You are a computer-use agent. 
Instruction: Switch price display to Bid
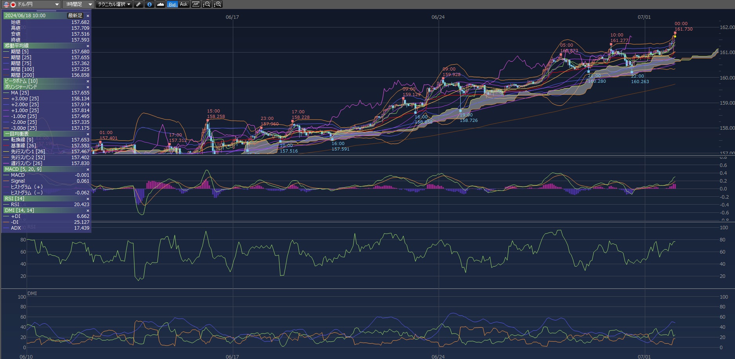(x=172, y=4)
